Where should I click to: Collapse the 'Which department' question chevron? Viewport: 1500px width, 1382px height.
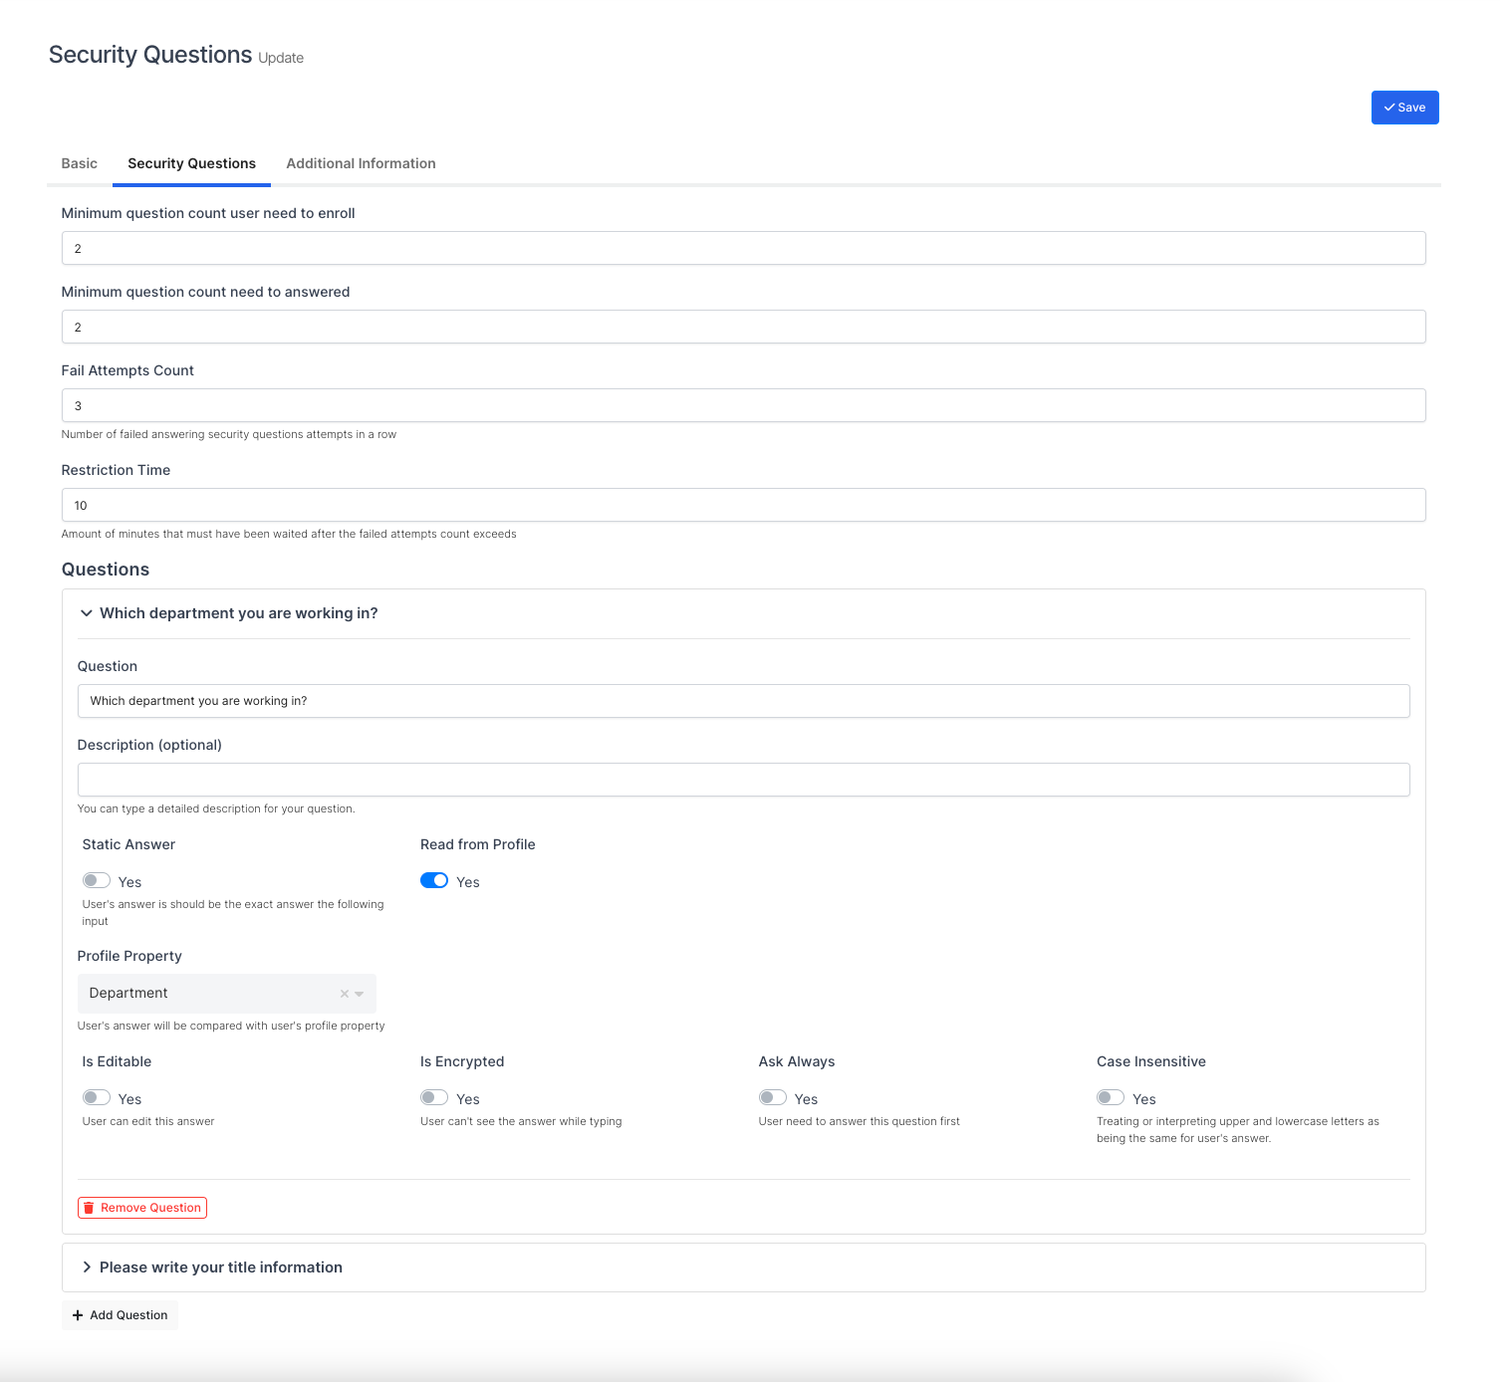pos(87,613)
